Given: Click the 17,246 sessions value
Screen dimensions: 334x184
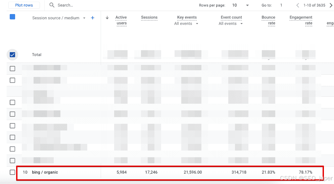Looking at the screenshot, I should pyautogui.click(x=151, y=172).
